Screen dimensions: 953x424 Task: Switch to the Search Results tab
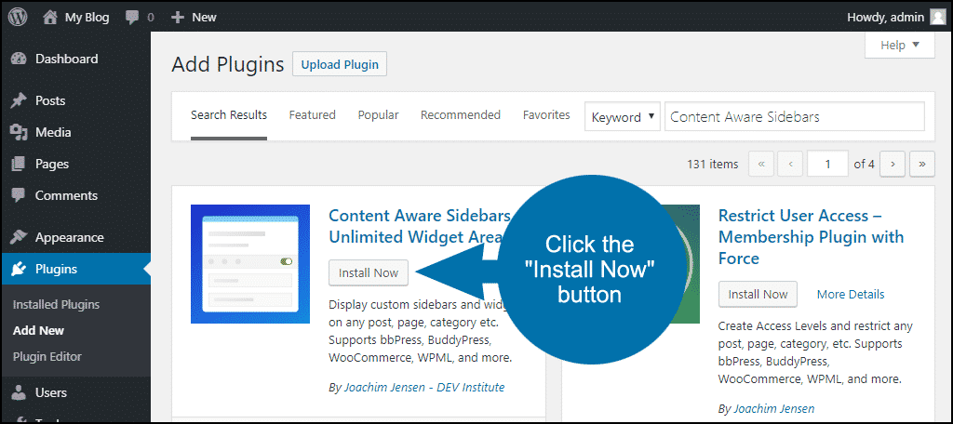point(229,114)
